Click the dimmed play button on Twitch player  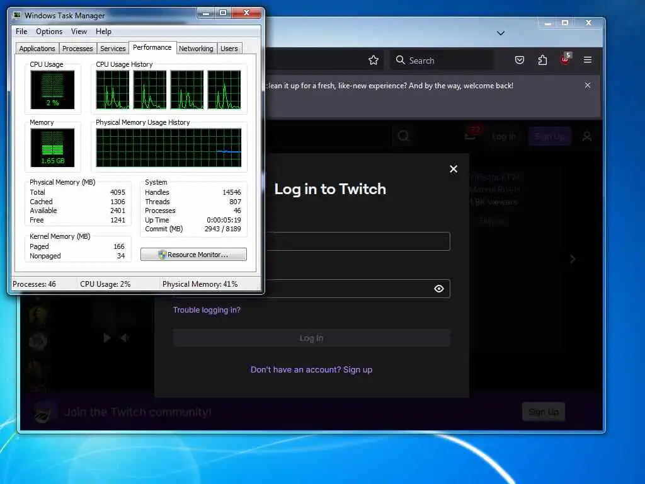click(107, 338)
